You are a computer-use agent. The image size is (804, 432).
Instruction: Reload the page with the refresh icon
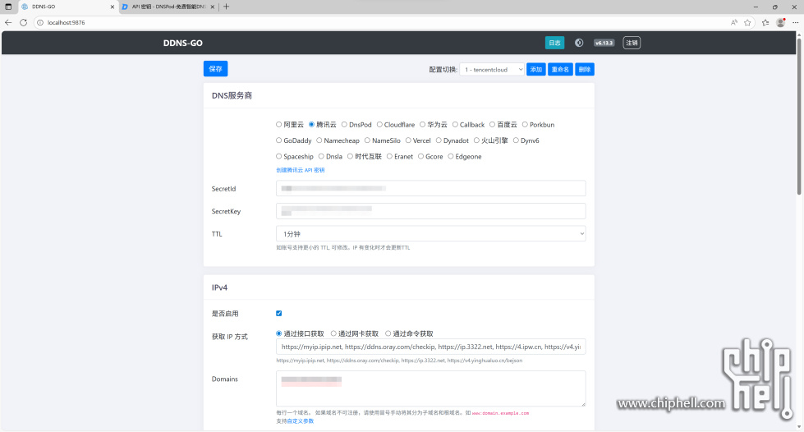[x=24, y=22]
